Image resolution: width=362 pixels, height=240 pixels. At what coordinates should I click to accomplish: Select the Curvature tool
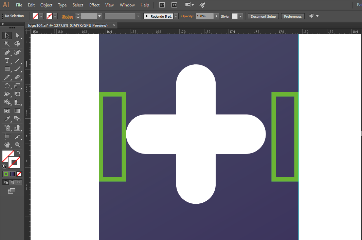click(x=17, y=53)
